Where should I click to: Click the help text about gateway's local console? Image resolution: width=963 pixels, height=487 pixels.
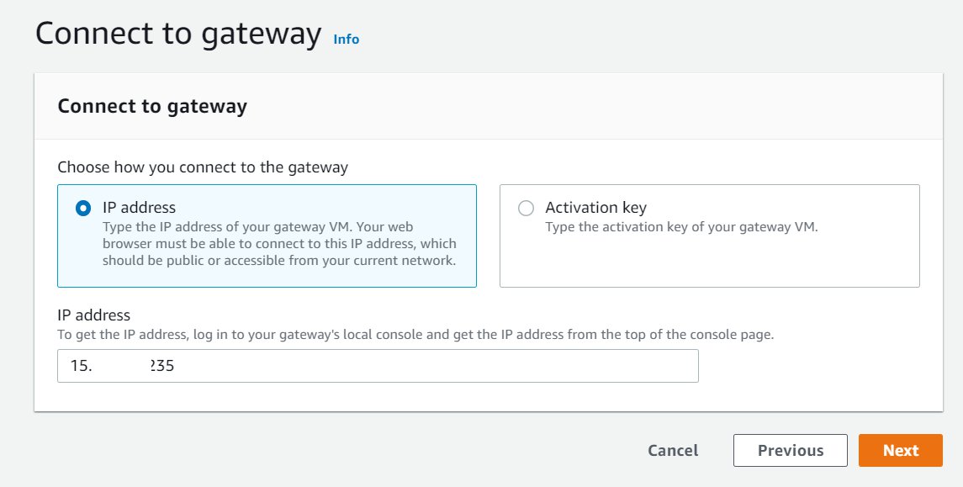tap(415, 335)
